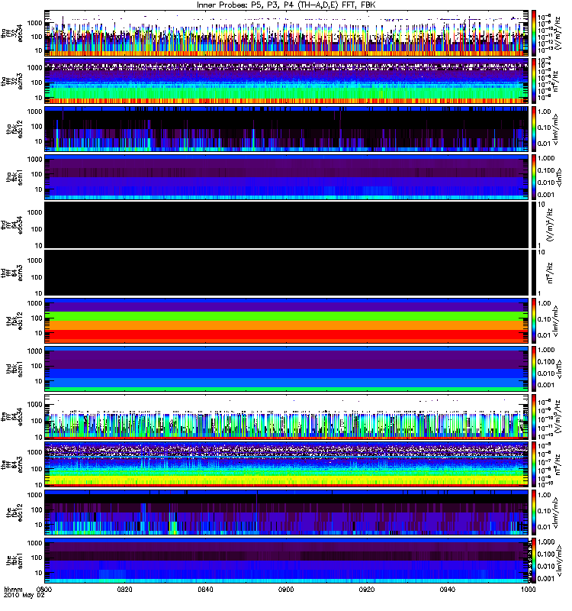Click the tha fbk scm1 filter bank plot

tap(286, 177)
